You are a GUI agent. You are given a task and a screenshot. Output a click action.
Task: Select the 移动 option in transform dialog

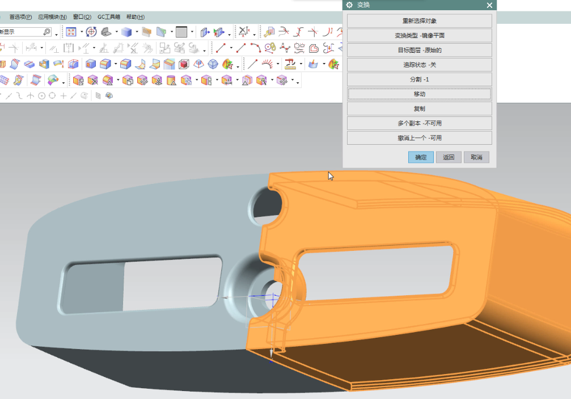(x=419, y=94)
